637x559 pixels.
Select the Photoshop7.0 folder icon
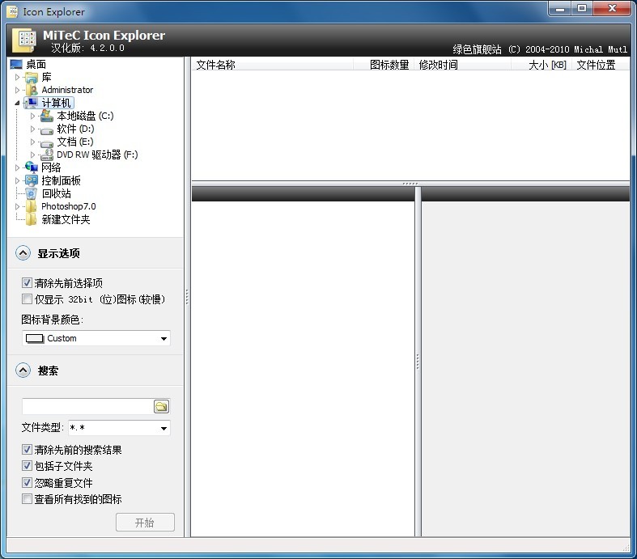coord(32,206)
